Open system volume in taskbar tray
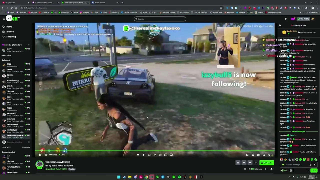 coord(304,177)
